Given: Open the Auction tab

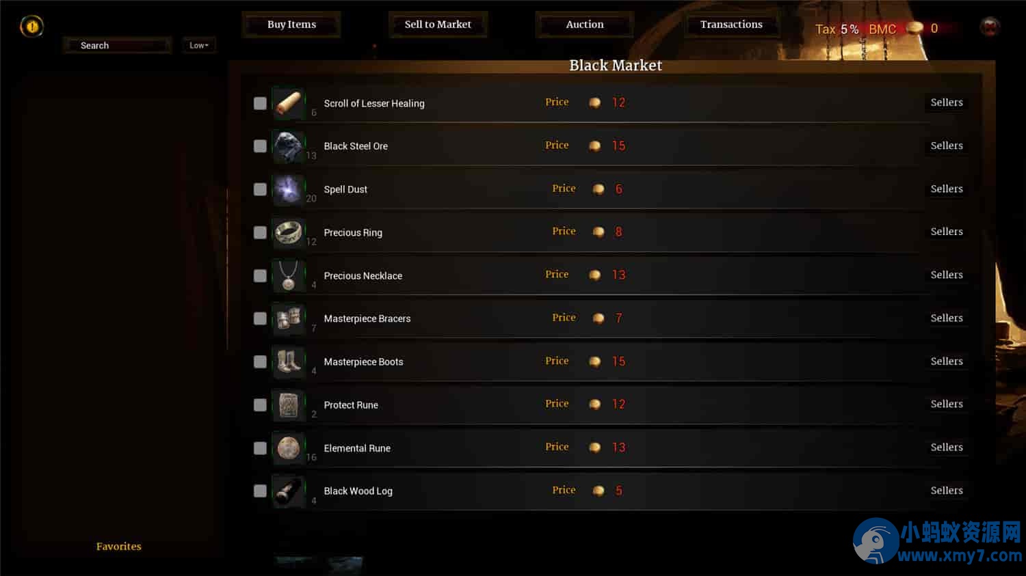Looking at the screenshot, I should point(585,25).
